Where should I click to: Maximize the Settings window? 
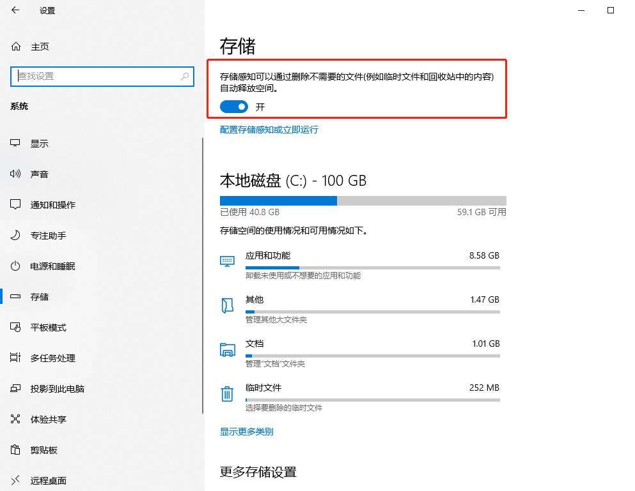point(611,10)
